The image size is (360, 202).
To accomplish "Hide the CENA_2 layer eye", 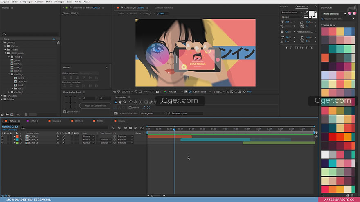I will coord(2,140).
